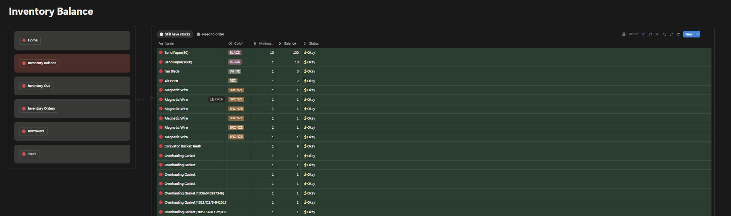Open the Balance column header menu
Image resolution: width=731 pixels, height=216 pixels.
click(x=288, y=43)
